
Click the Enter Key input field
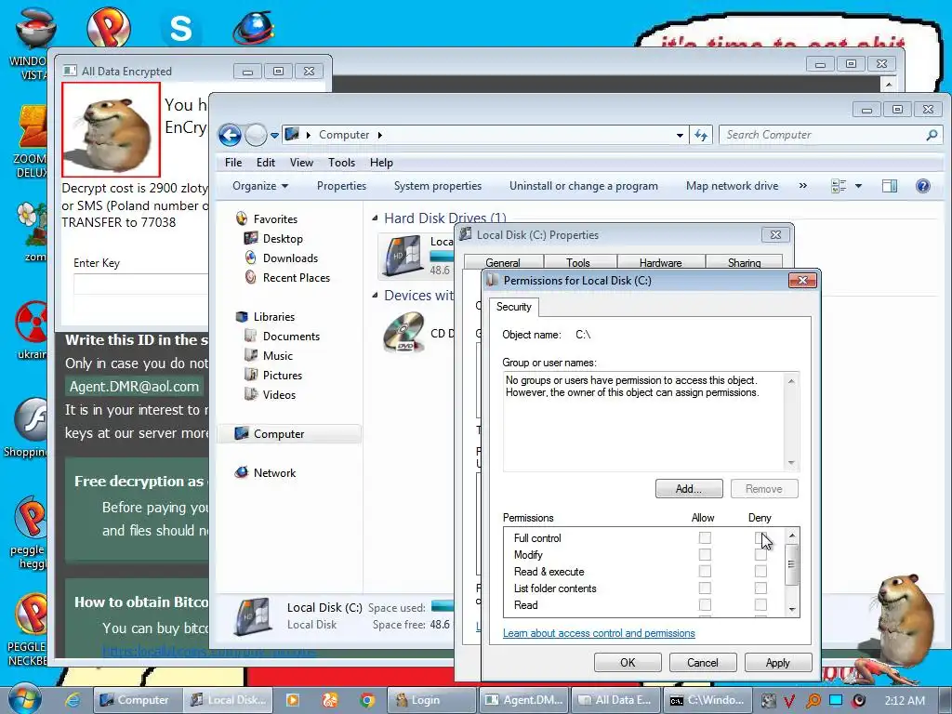(x=141, y=284)
